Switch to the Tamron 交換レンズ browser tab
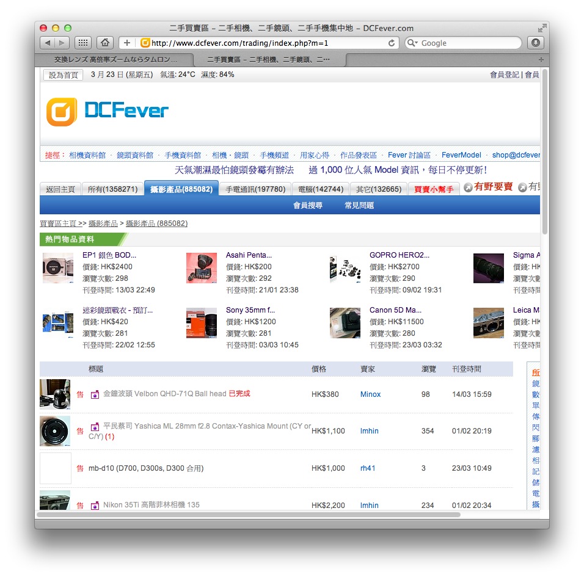This screenshot has height=577, width=584. click(x=114, y=60)
